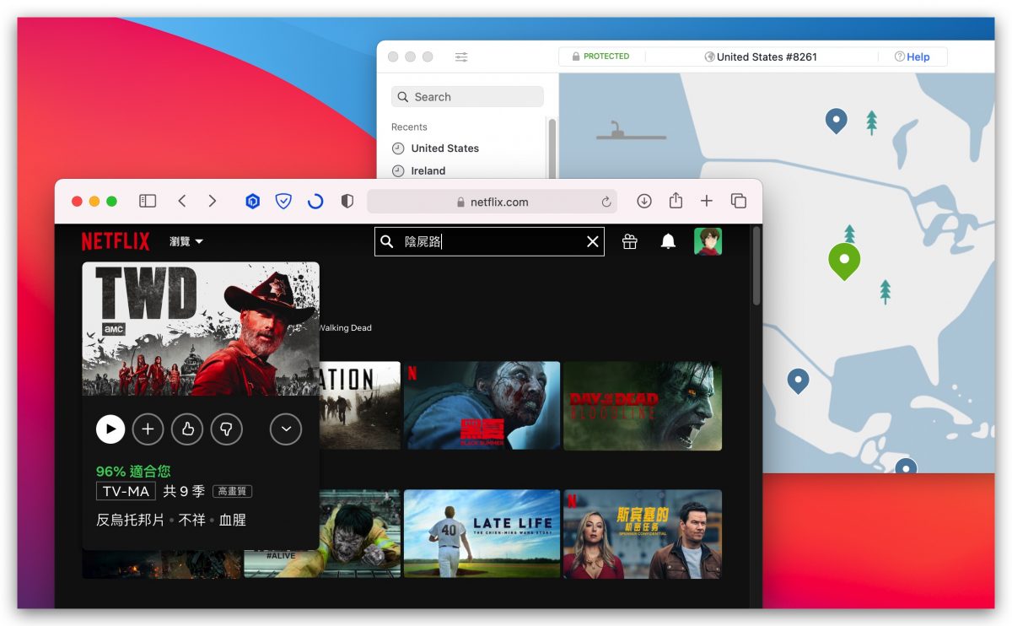Click the Netflix page scrollbar
Image resolution: width=1012 pixels, height=626 pixels.
(756, 266)
